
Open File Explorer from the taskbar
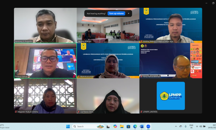[122, 127]
